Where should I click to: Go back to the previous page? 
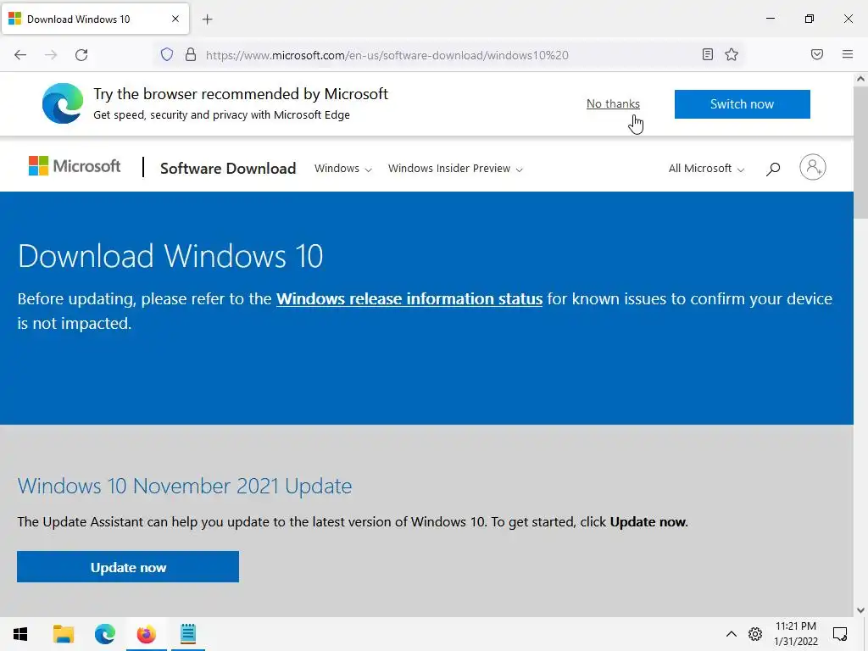[x=20, y=55]
